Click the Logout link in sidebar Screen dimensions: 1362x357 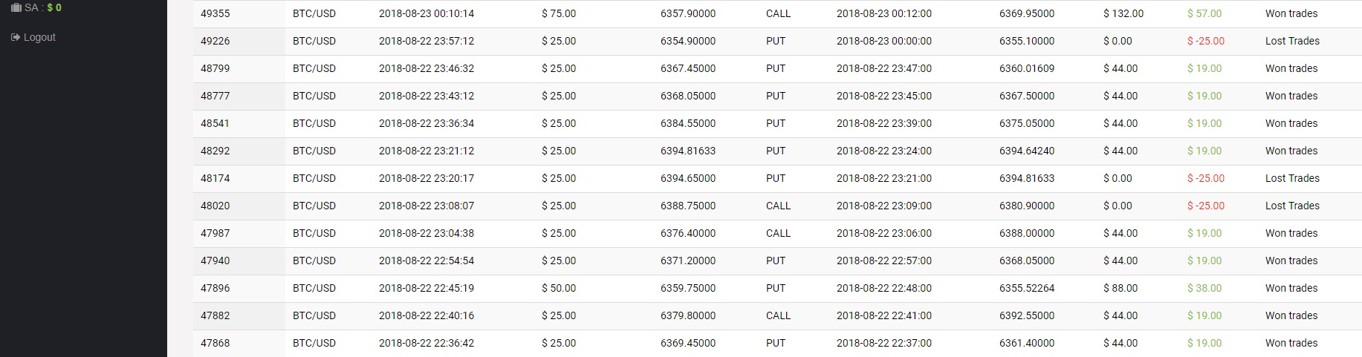39,37
